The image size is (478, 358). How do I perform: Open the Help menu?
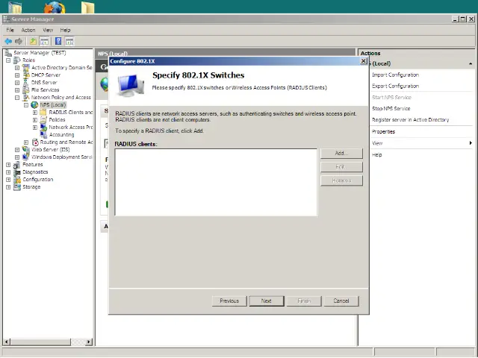(65, 30)
